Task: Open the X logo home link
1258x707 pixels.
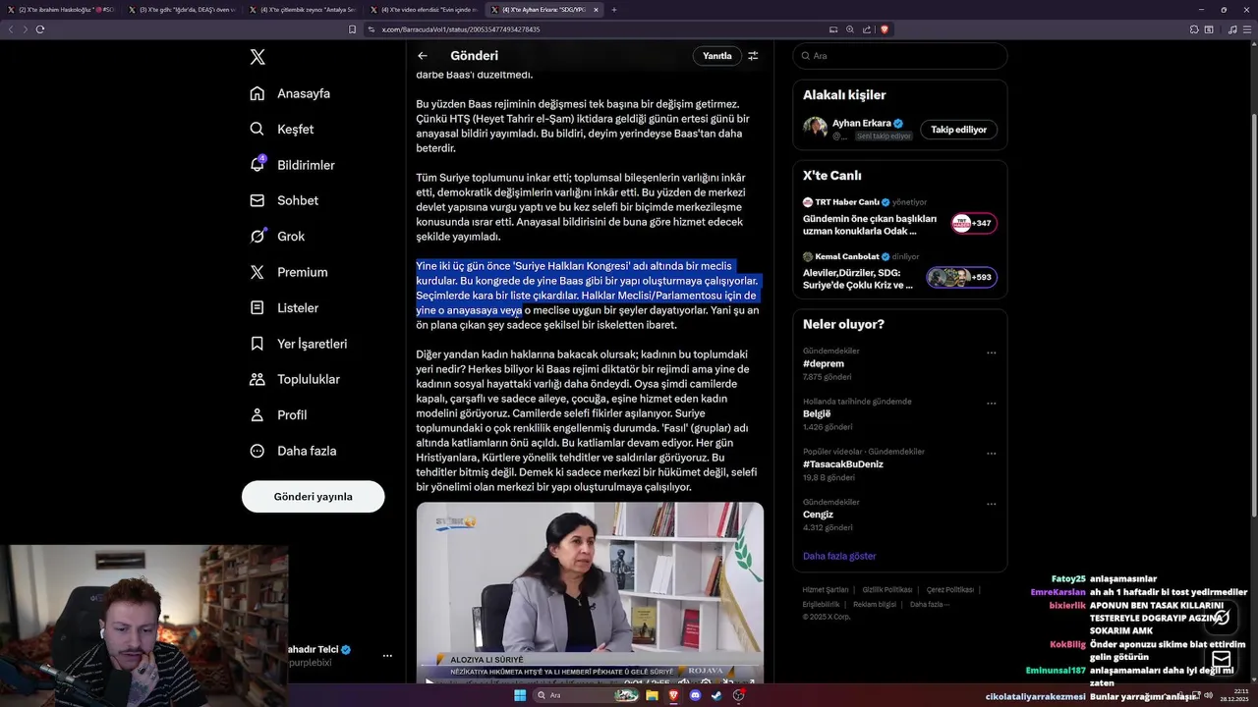Action: (x=257, y=57)
